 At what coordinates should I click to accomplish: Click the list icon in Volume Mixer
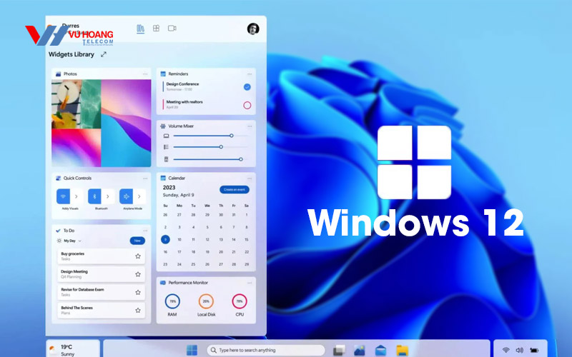166,147
